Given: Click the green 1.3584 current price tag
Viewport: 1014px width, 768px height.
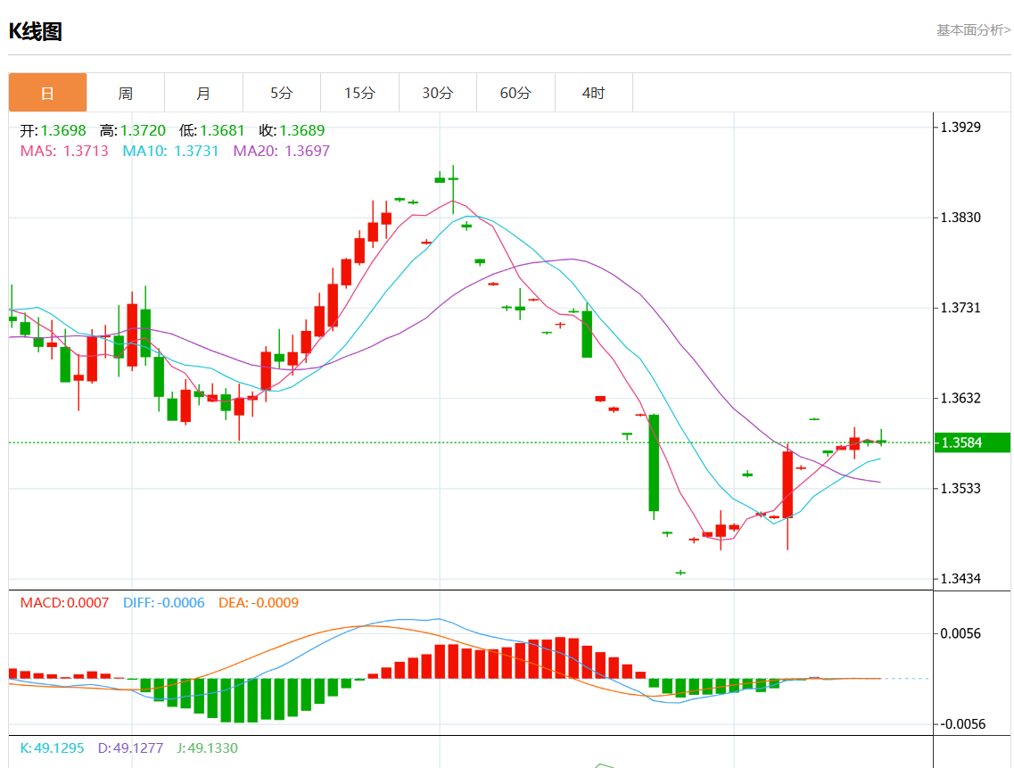Looking at the screenshot, I should (972, 442).
